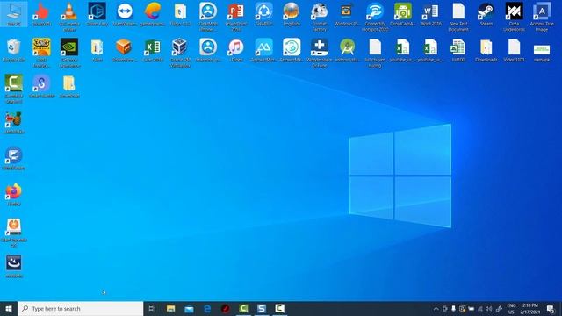Open the Windows Start menu

(x=9, y=308)
